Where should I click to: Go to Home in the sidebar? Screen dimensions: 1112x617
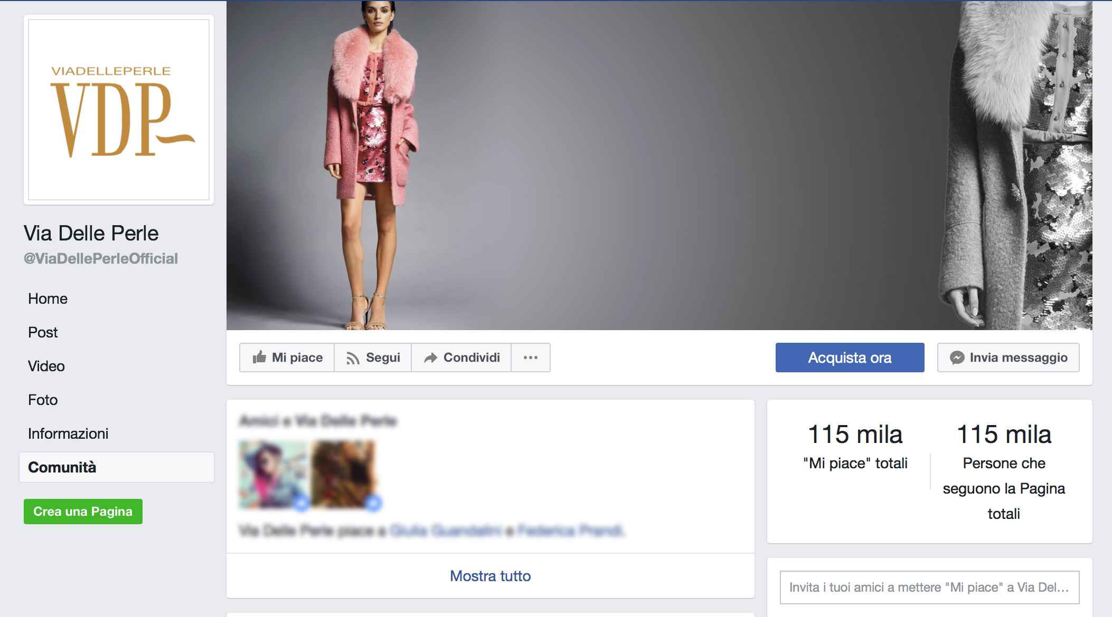tap(48, 298)
